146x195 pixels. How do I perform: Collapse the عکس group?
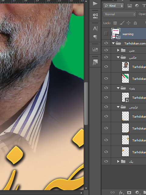coord(118,57)
